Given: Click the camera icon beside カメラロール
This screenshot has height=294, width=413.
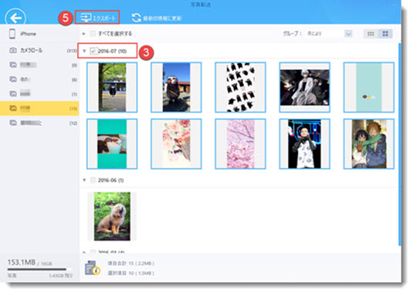Looking at the screenshot, I should [x=13, y=50].
